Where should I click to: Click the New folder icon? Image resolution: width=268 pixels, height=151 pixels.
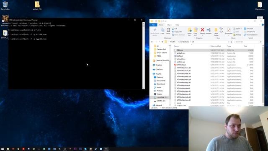click(x=216, y=32)
